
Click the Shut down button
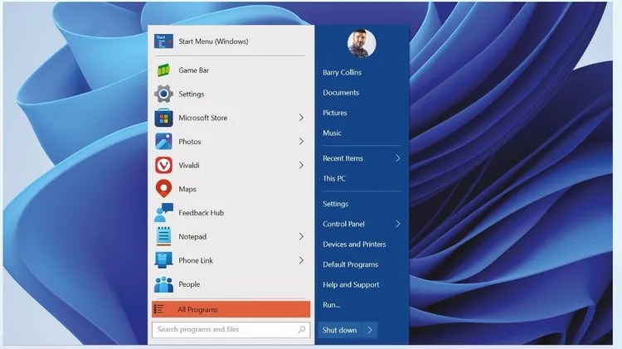[339, 330]
